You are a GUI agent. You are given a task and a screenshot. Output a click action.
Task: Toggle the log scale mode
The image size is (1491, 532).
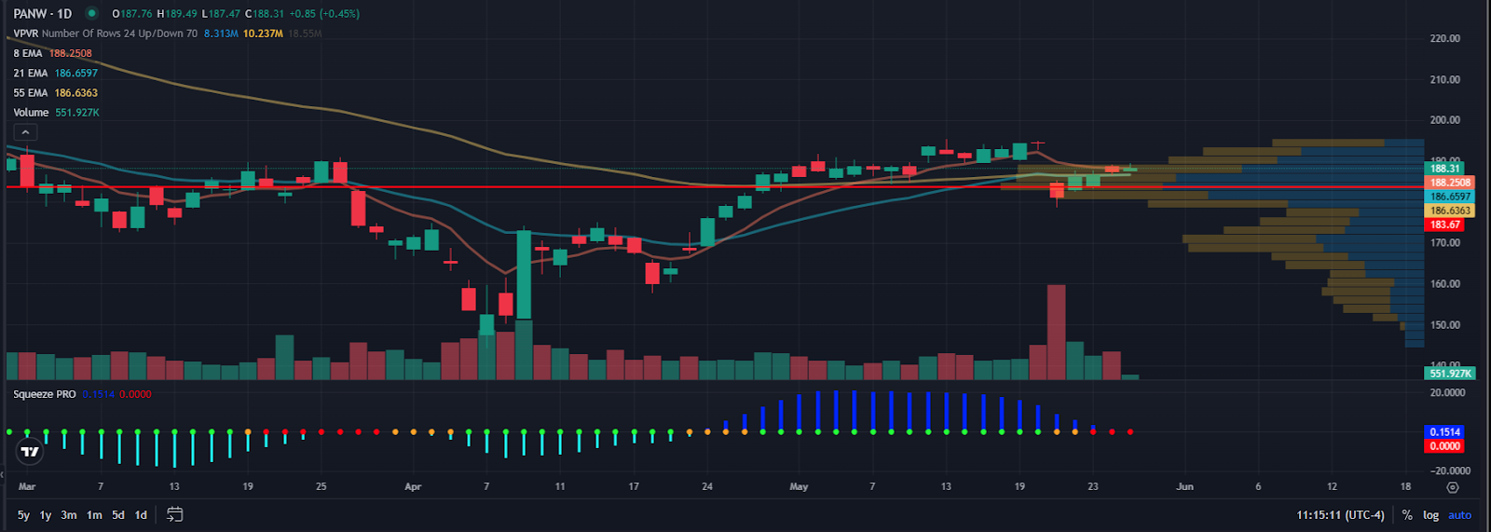[x=1430, y=515]
